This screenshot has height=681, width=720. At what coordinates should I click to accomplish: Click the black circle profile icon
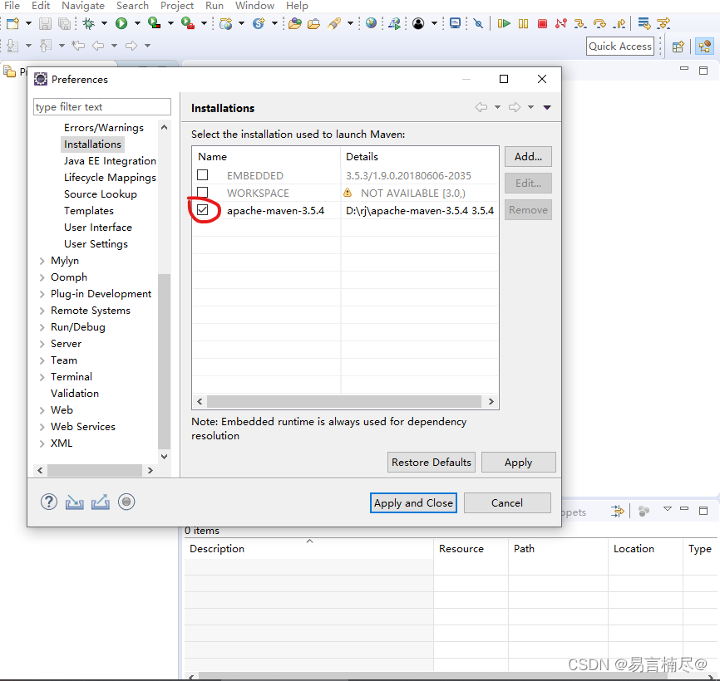[x=418, y=23]
